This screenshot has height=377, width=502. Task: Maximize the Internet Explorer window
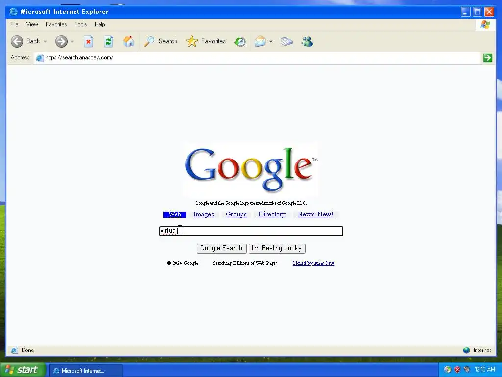477,12
